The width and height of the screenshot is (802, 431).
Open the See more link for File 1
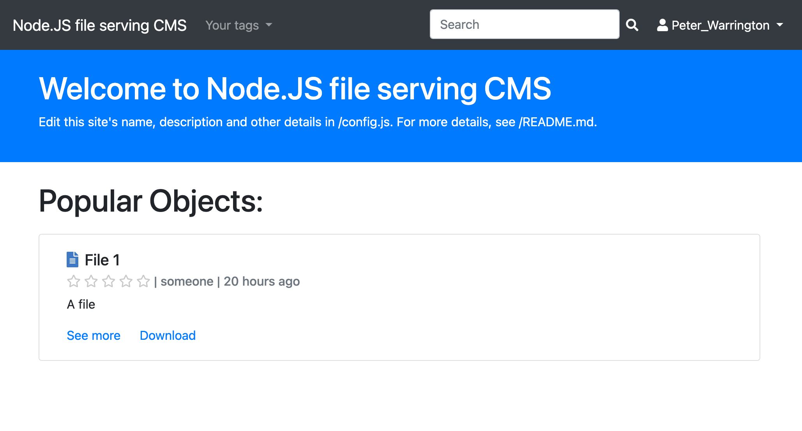[x=94, y=335]
